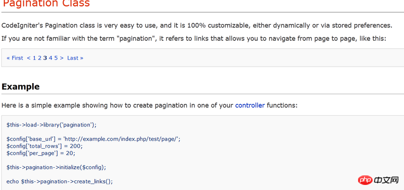Open page 1 in the pagination example
Image resolution: width=404 pixels, height=190 pixels.
tap(34, 58)
